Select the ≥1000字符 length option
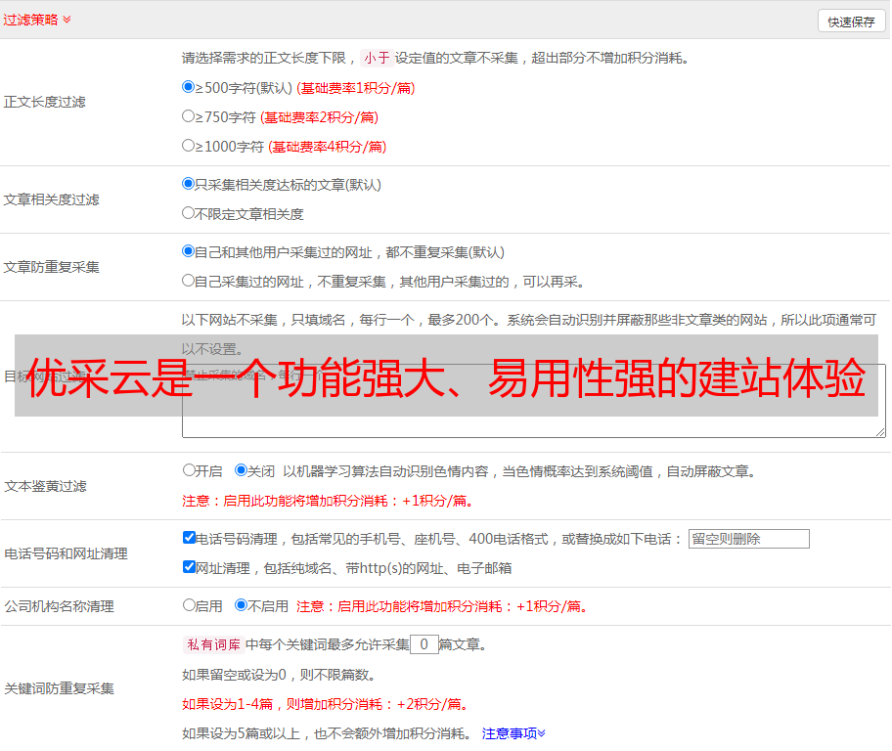The image size is (892, 751). 189,146
